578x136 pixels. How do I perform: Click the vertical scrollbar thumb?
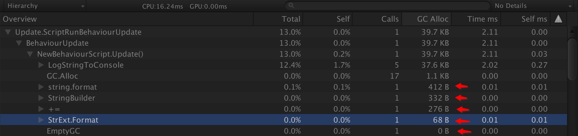[x=572, y=59]
